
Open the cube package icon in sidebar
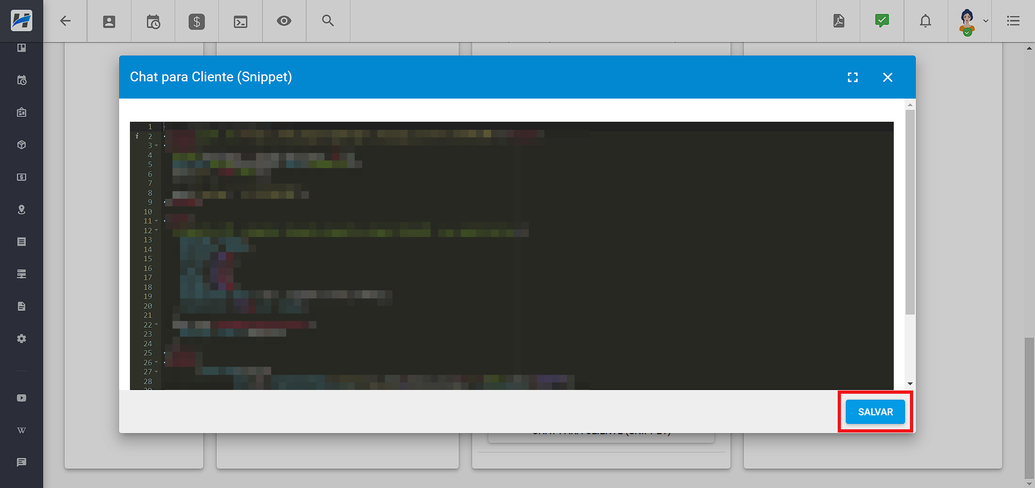(22, 145)
